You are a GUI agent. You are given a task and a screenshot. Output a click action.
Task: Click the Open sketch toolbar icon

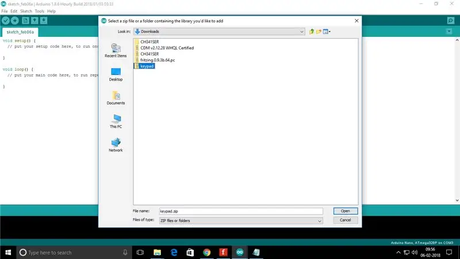pos(34,21)
